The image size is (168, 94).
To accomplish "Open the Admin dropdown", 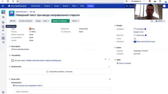I will (75, 21).
